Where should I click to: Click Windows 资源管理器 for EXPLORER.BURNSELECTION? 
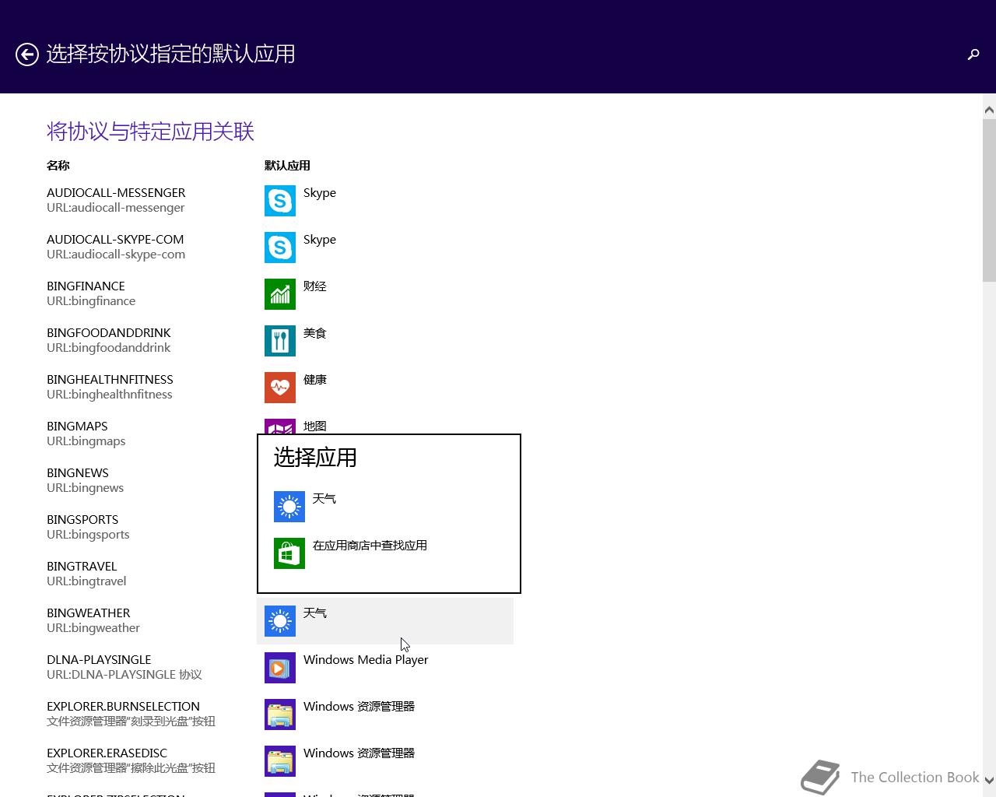(359, 706)
